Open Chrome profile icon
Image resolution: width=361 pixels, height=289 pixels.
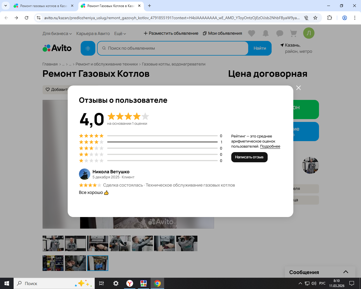click(345, 18)
